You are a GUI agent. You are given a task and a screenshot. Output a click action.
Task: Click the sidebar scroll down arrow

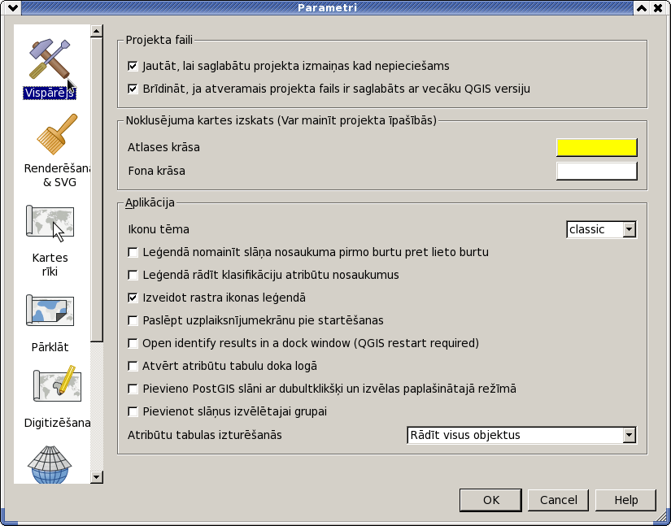click(x=97, y=477)
